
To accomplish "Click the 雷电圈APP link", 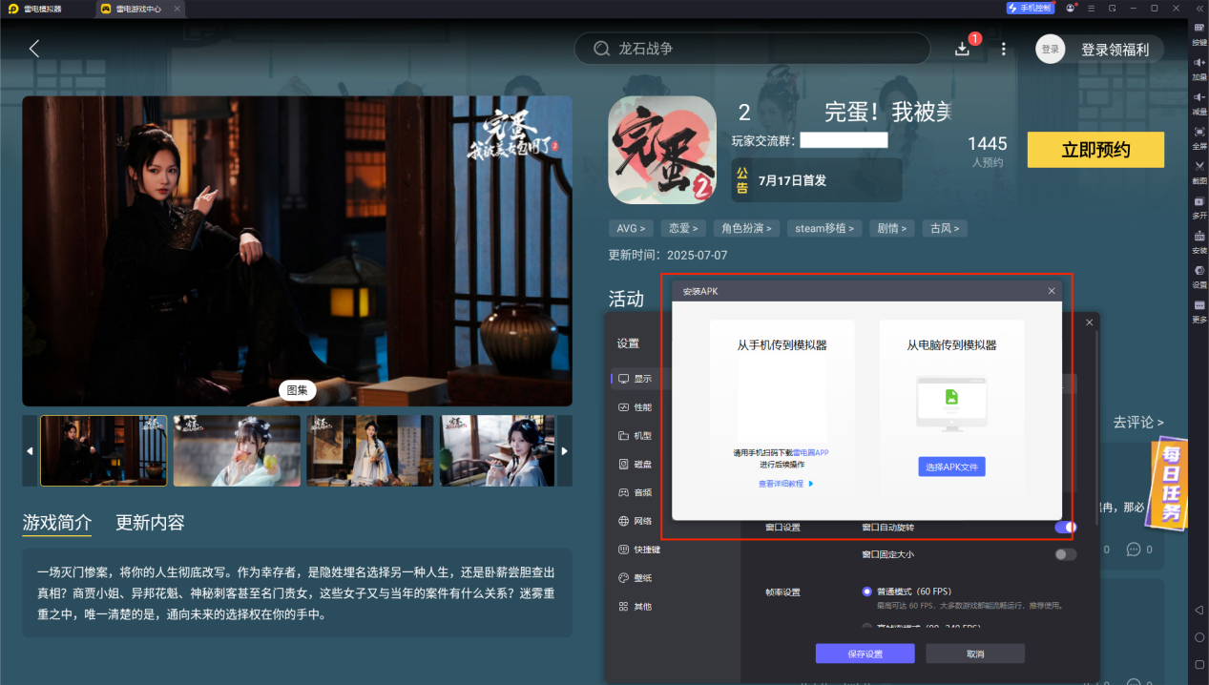I will coord(810,453).
